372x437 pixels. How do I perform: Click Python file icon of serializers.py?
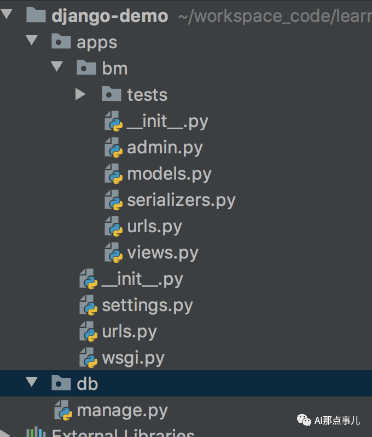click(x=114, y=200)
